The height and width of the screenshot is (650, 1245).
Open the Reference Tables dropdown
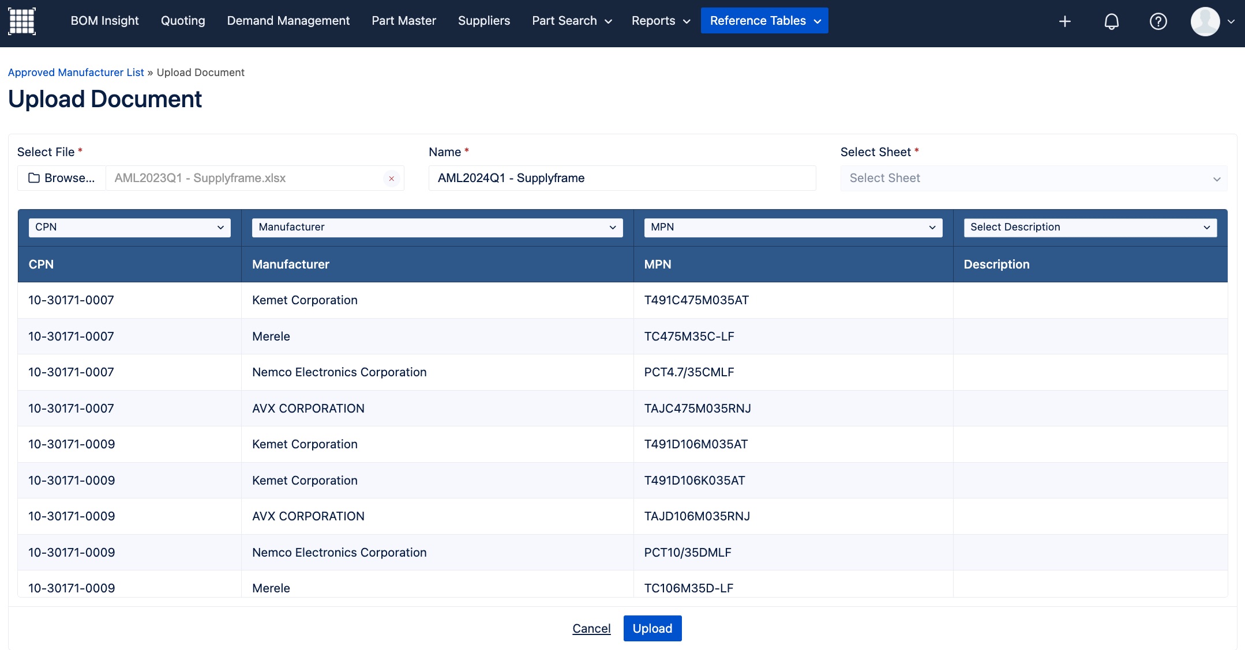[x=764, y=21]
